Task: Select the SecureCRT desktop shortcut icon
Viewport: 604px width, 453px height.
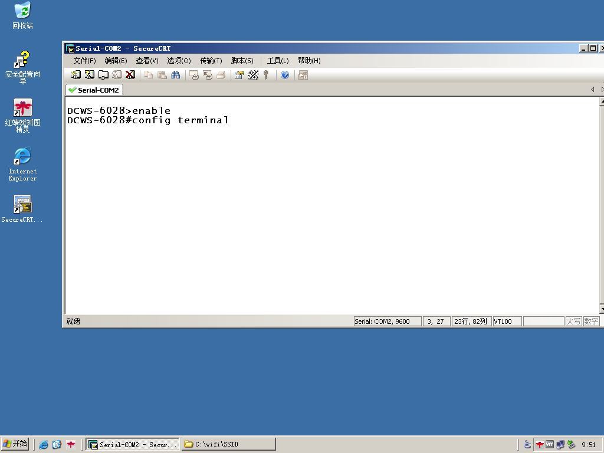Action: point(23,209)
